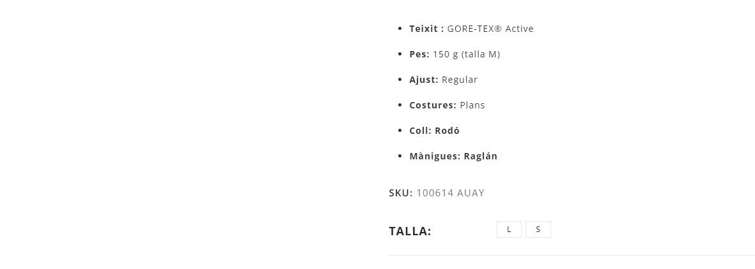
Task: Click the Regular fit value
Action: click(x=459, y=80)
